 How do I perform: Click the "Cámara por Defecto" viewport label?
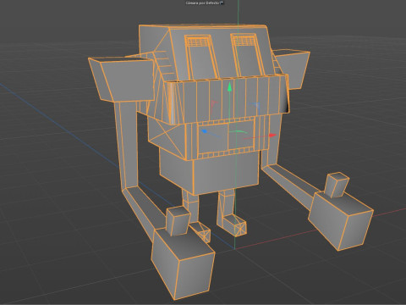point(203,3)
